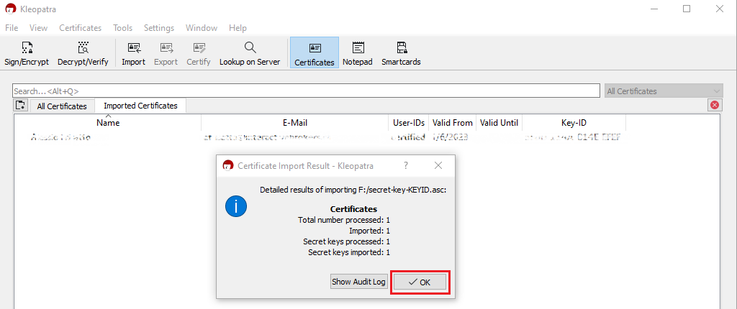Click the new tab icon beside All Certificates

coord(21,105)
